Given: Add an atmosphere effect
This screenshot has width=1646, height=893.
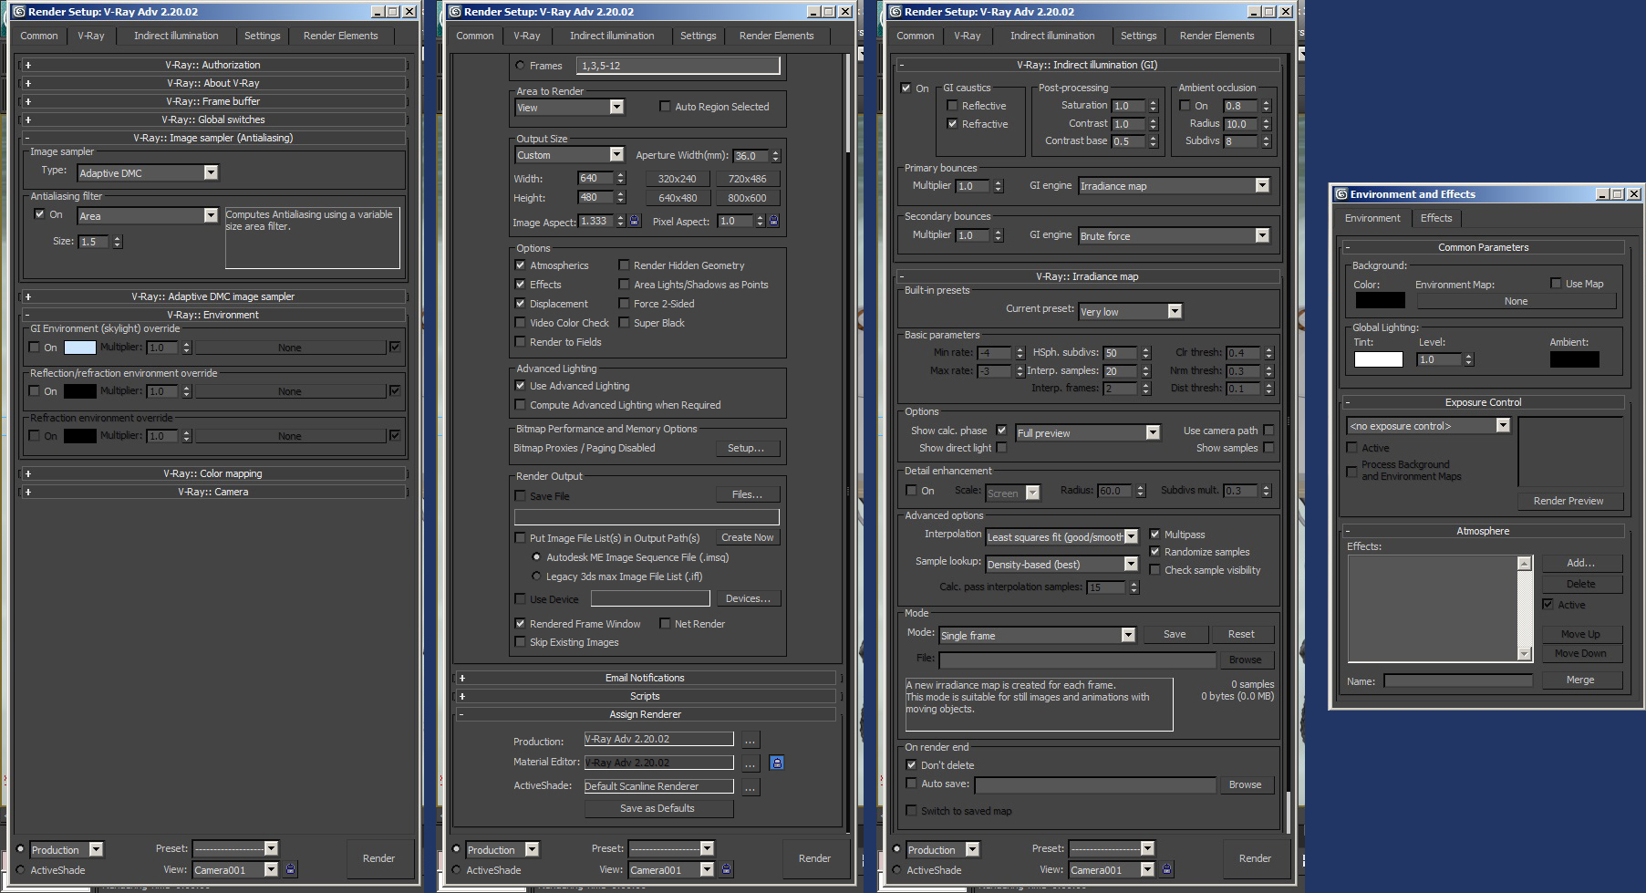Looking at the screenshot, I should (1581, 563).
